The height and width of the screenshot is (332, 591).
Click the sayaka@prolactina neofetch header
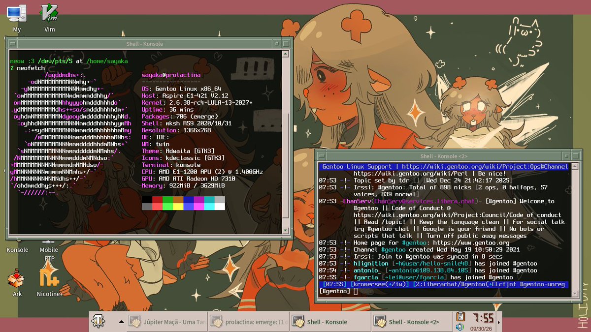(171, 75)
